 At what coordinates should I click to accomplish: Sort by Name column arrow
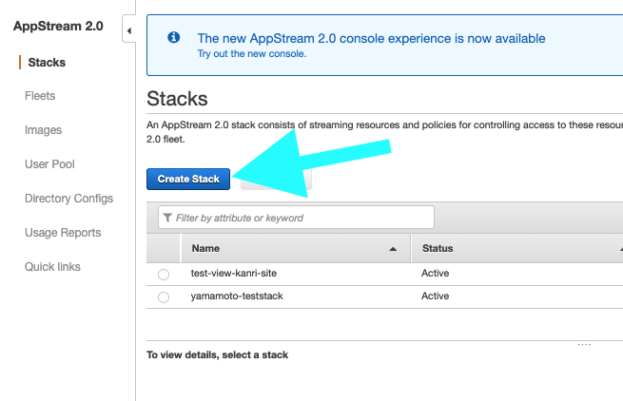pyautogui.click(x=393, y=249)
